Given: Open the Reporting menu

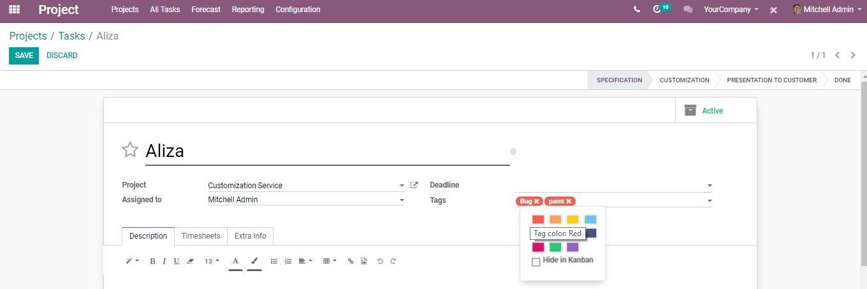Looking at the screenshot, I should pos(248,10).
